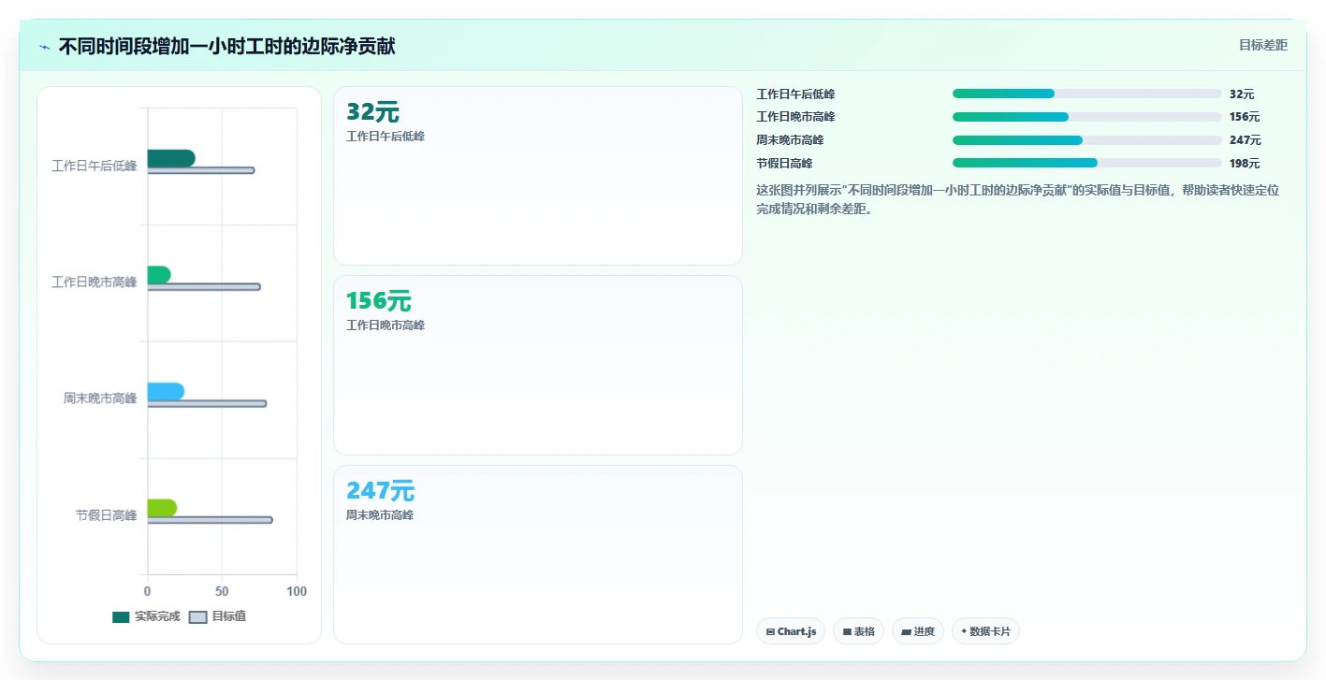The height and width of the screenshot is (680, 1326).
Task: Click the 目标差距 label in header
Action: (x=1262, y=45)
